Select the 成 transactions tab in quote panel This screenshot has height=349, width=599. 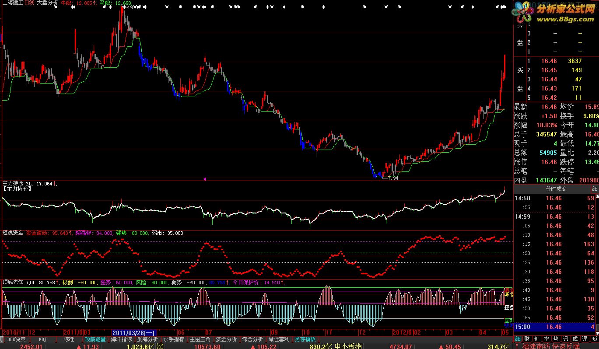[x=575, y=339]
